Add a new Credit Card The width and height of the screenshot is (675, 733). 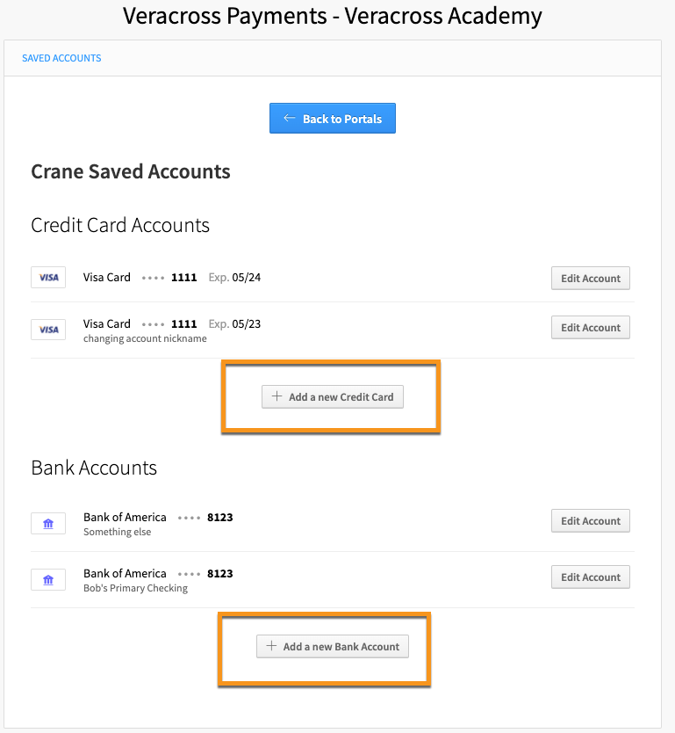pos(332,396)
